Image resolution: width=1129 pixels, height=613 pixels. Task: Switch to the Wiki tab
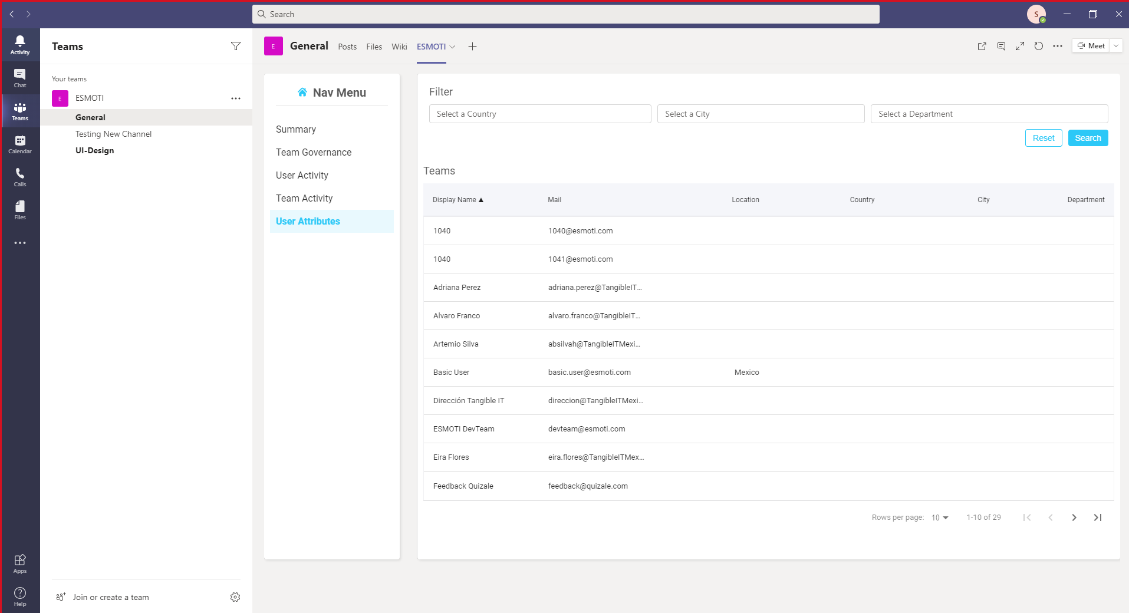coord(399,47)
